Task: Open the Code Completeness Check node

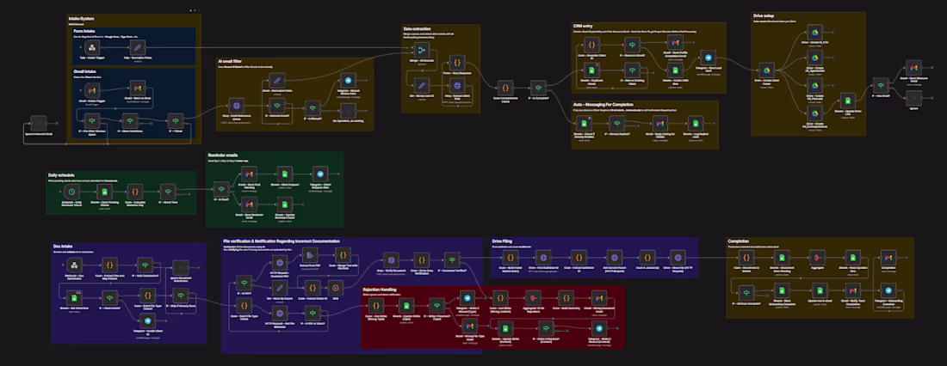Action: (x=505, y=88)
